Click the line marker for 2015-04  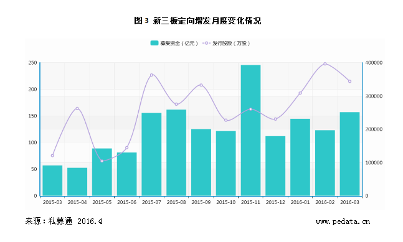77,108
